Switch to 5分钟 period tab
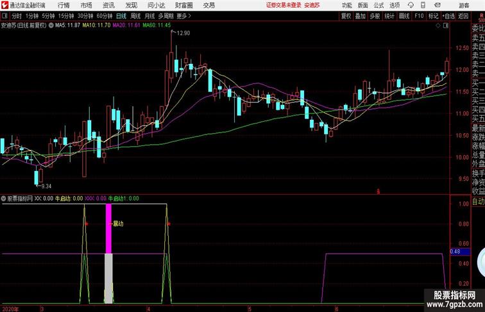485x312 pixels. coord(48,16)
